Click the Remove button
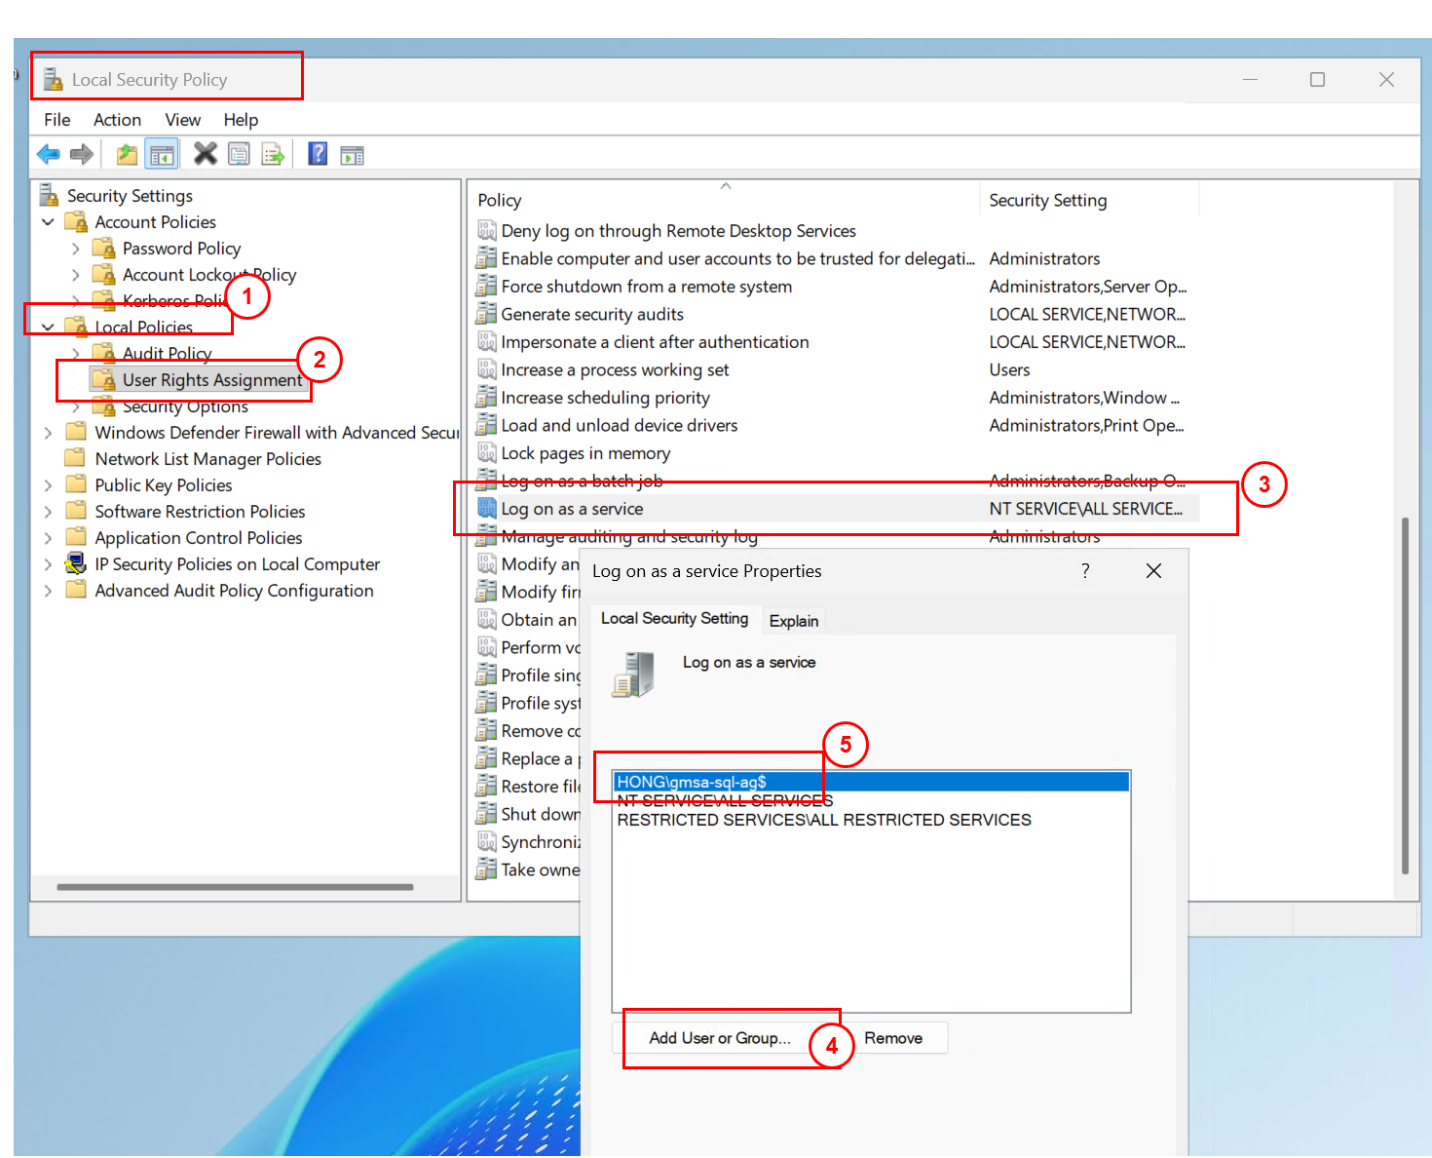1432x1158 pixels. (892, 1038)
